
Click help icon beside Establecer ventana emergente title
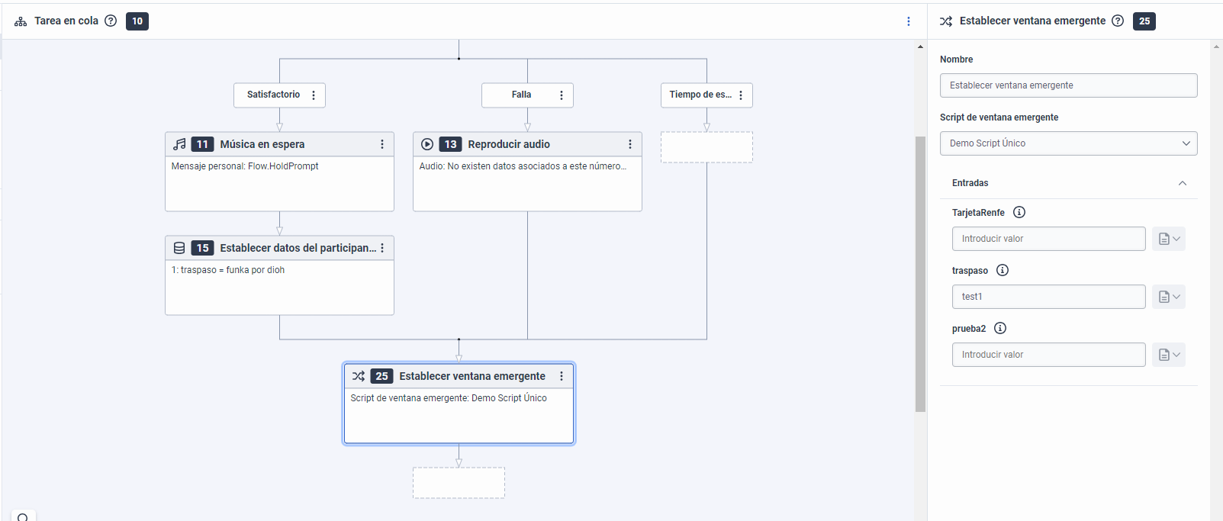tap(1118, 21)
